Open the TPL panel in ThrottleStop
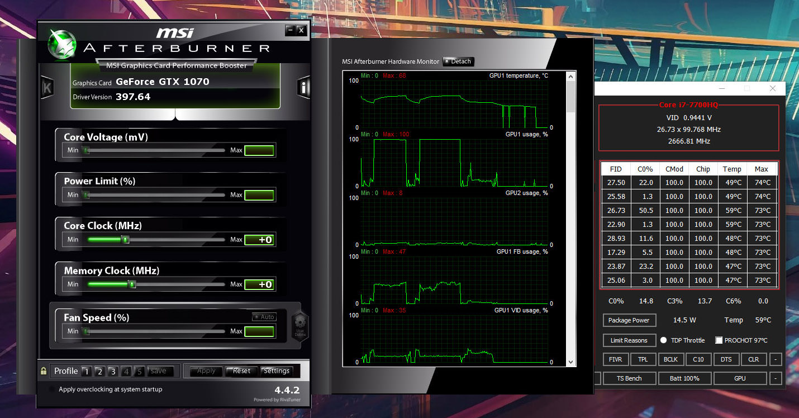Viewport: 799px width, 418px height. [x=643, y=359]
